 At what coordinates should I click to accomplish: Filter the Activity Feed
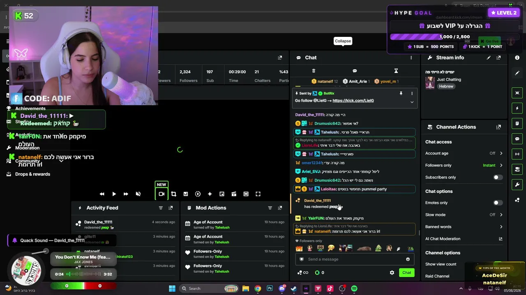tap(161, 208)
